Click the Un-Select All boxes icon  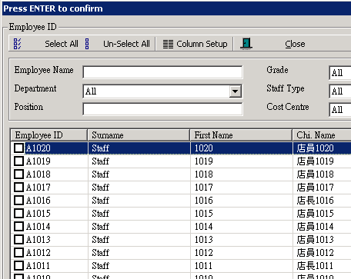click(87, 44)
